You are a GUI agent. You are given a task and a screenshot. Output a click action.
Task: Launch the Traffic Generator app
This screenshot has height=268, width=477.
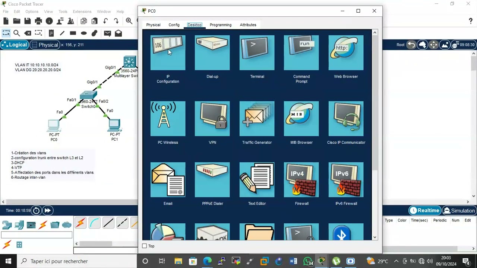[257, 119]
